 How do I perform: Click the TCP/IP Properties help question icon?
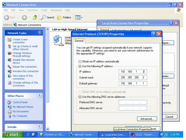pos(153,34)
